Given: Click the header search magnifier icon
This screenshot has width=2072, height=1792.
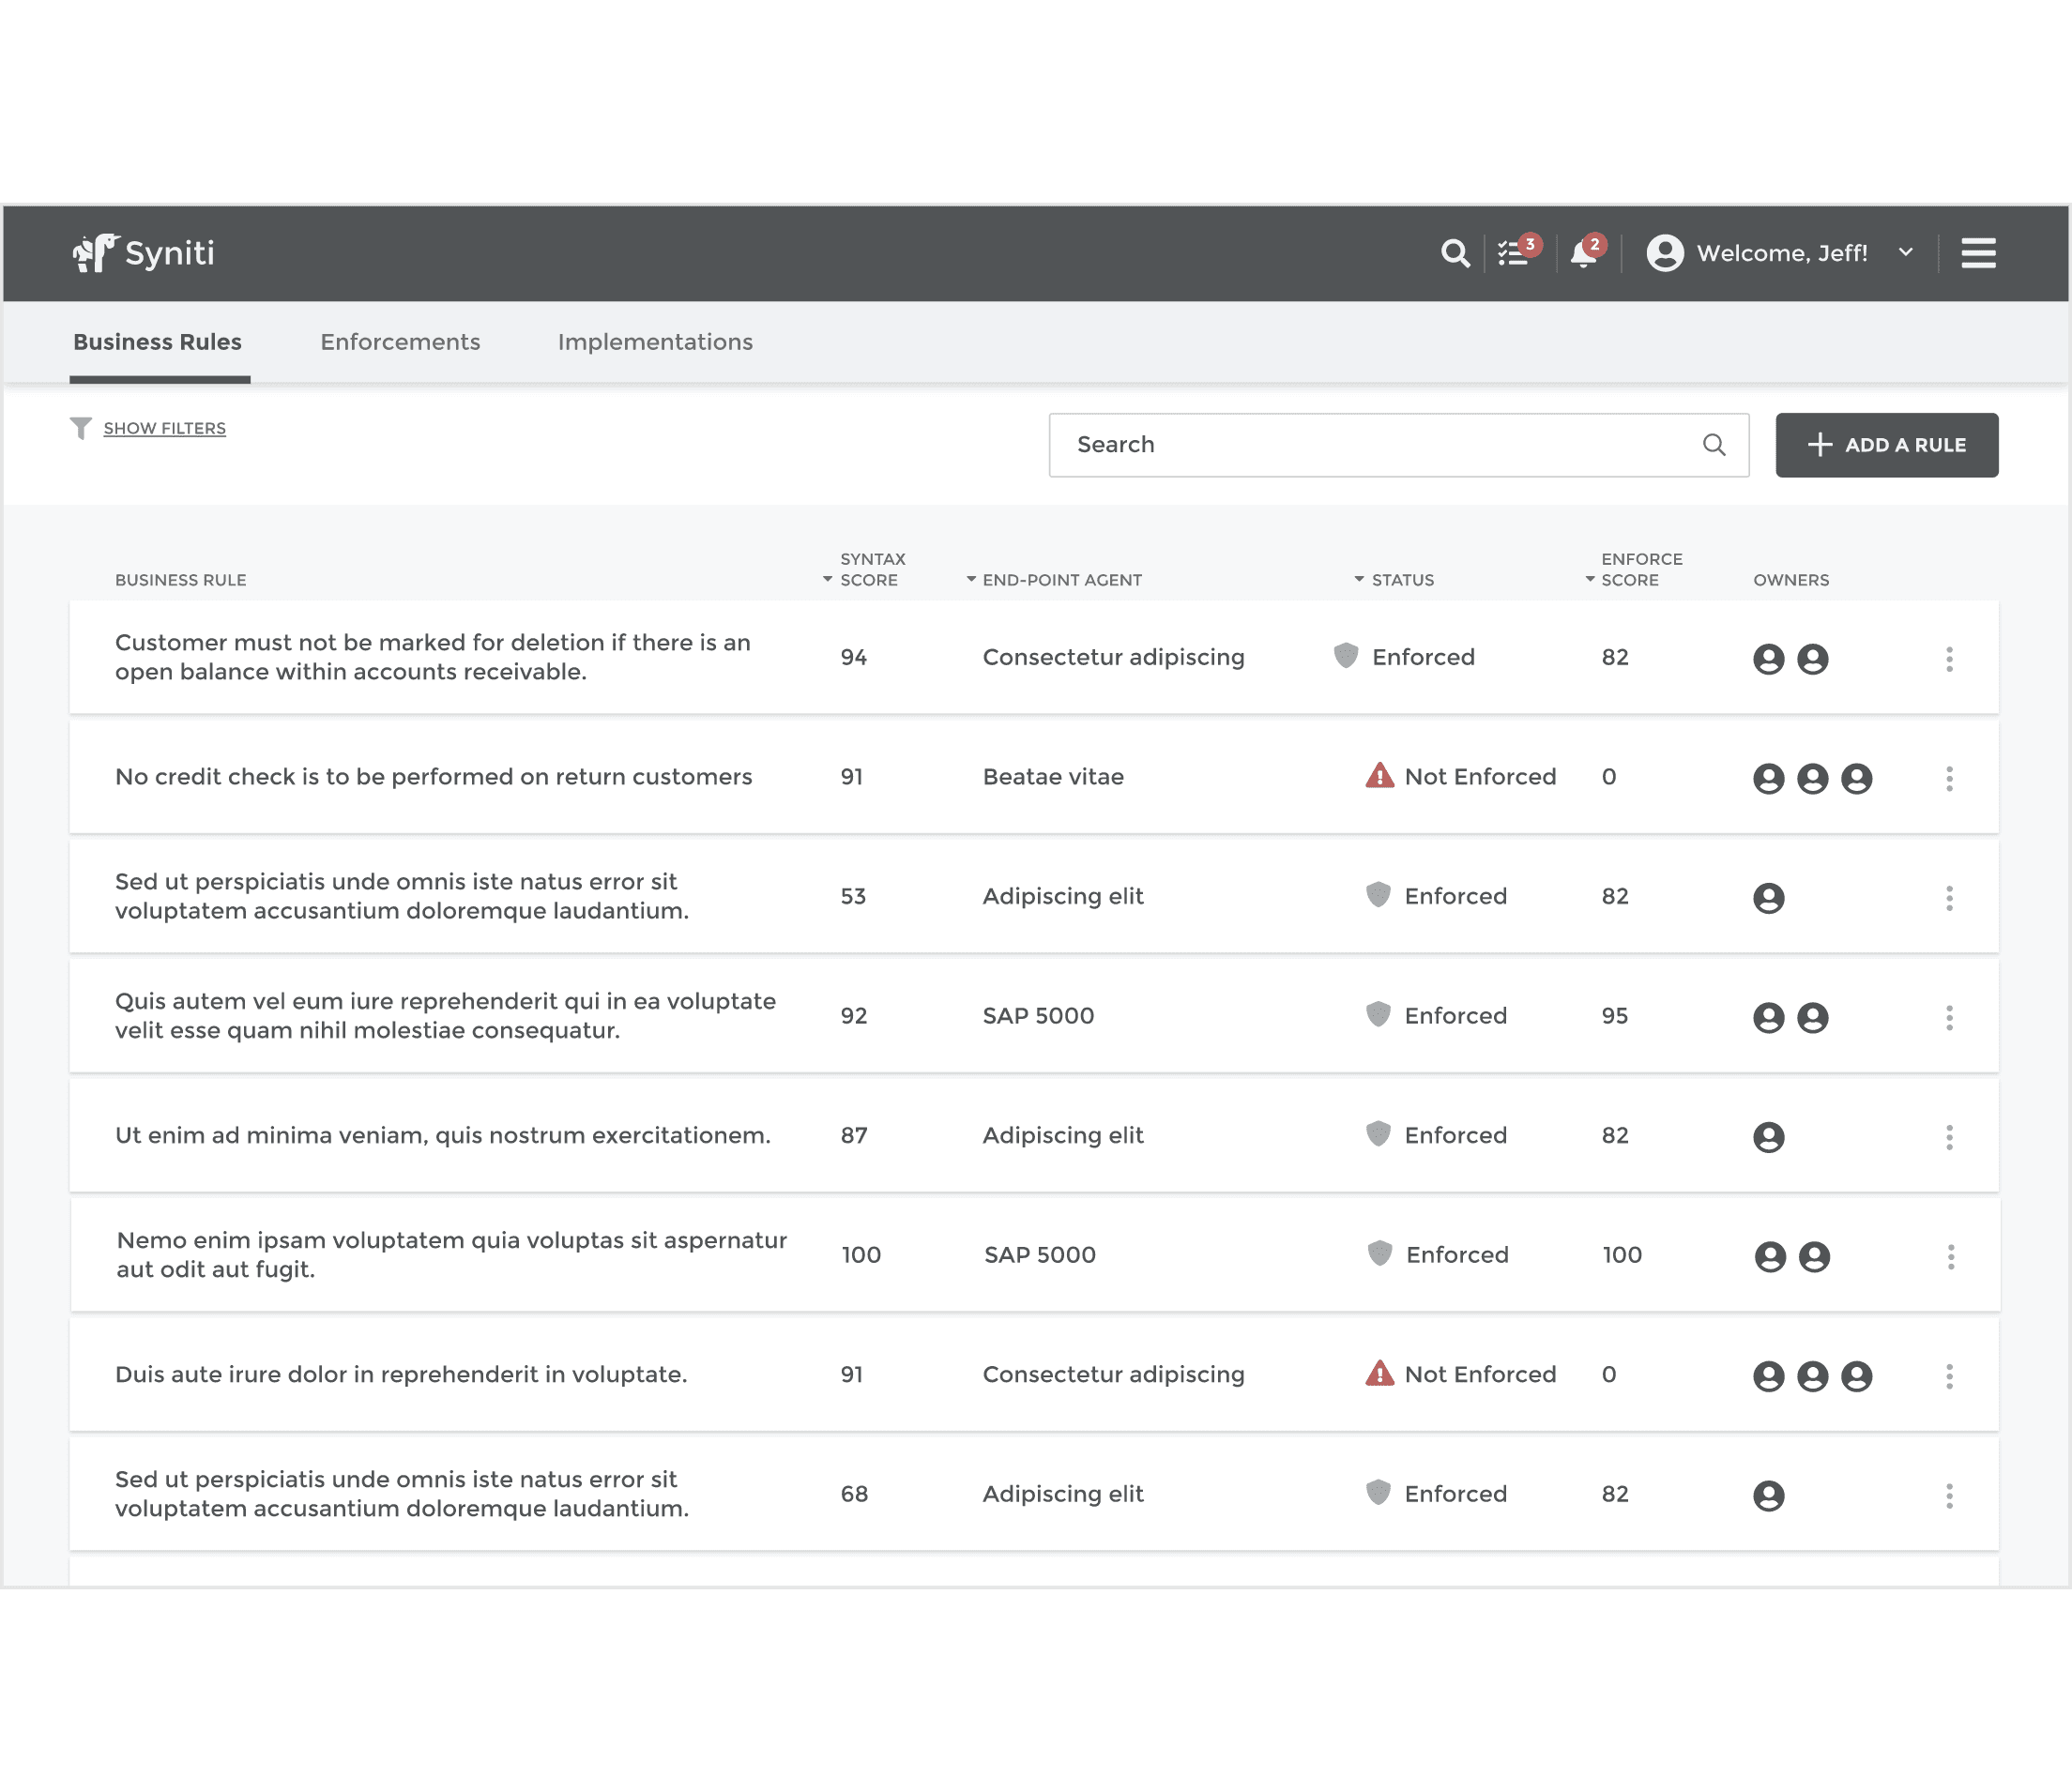Looking at the screenshot, I should 1455,254.
